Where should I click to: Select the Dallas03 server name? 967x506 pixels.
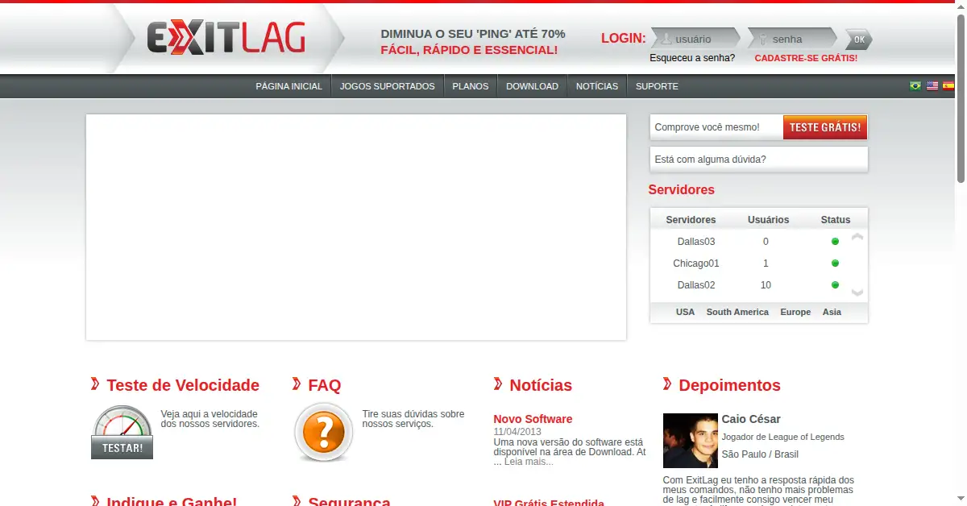tap(696, 242)
